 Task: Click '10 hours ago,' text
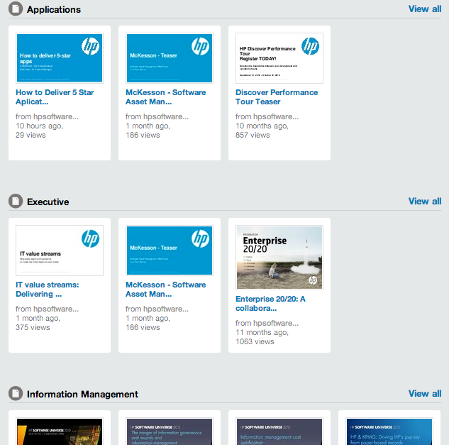point(39,126)
